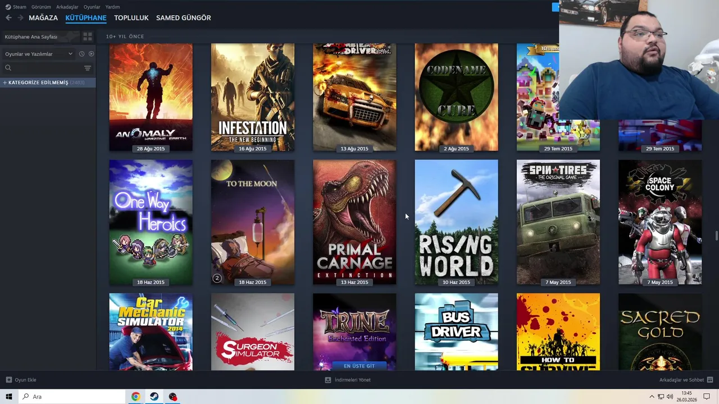Open Space Colony game cover
Screen dimensions: 719x404
click(x=660, y=222)
